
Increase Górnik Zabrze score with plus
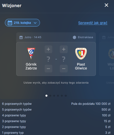coord(48,49)
